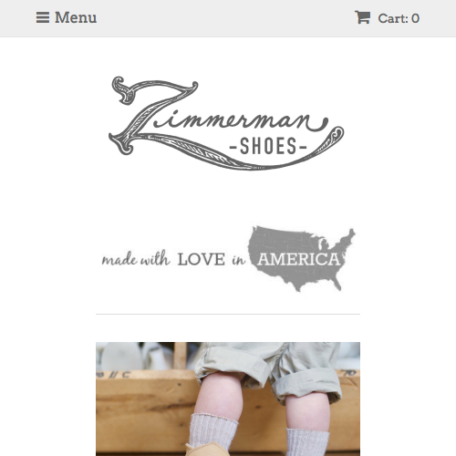Click the 'made with' script text
This screenshot has width=456, height=456.
135,259
